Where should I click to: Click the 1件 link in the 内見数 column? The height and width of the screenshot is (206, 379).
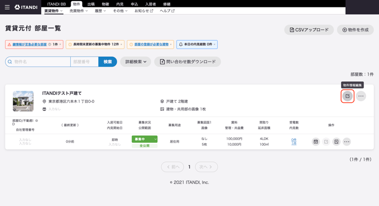(294, 143)
